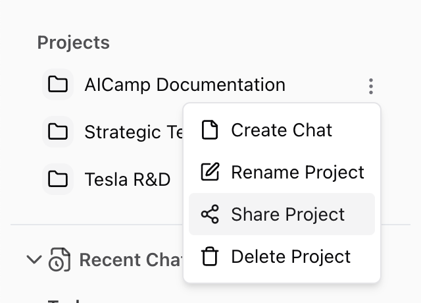The image size is (421, 303).
Task: Click the Tesla R&D folder icon
Action: coord(58,179)
